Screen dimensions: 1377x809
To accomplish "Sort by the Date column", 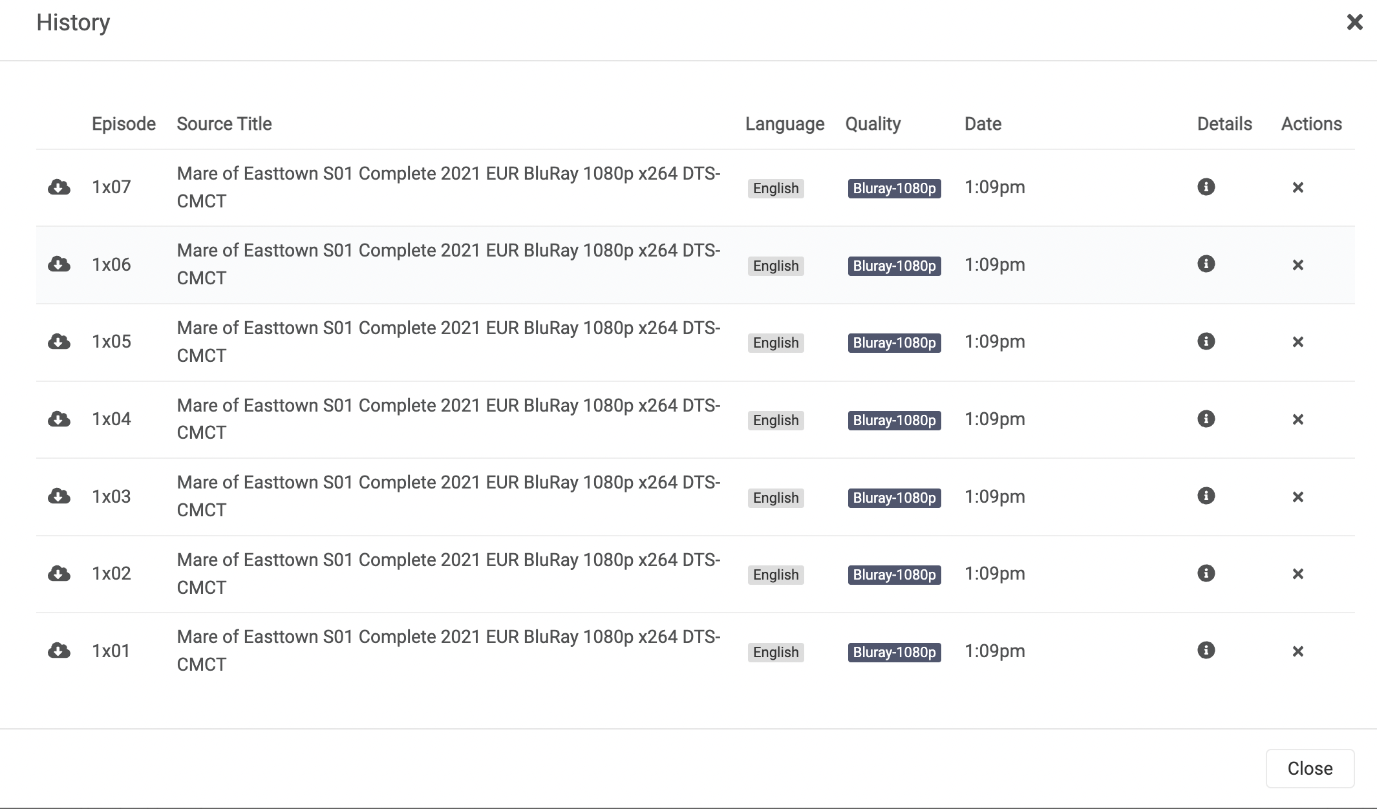I will [982, 123].
